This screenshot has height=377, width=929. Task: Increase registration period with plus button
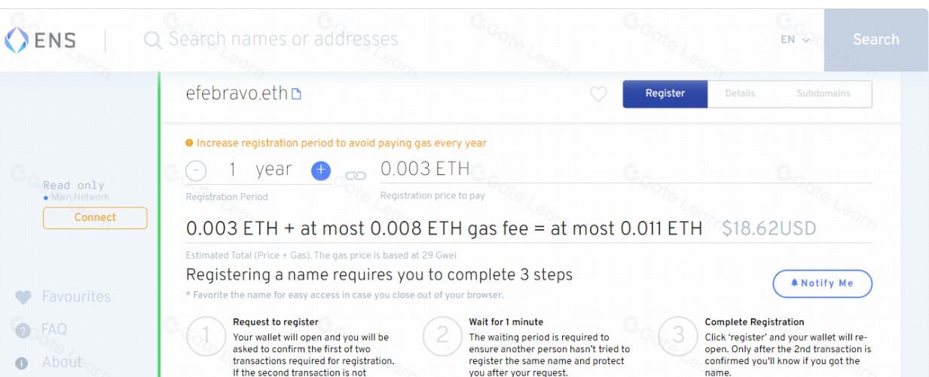[x=321, y=170]
